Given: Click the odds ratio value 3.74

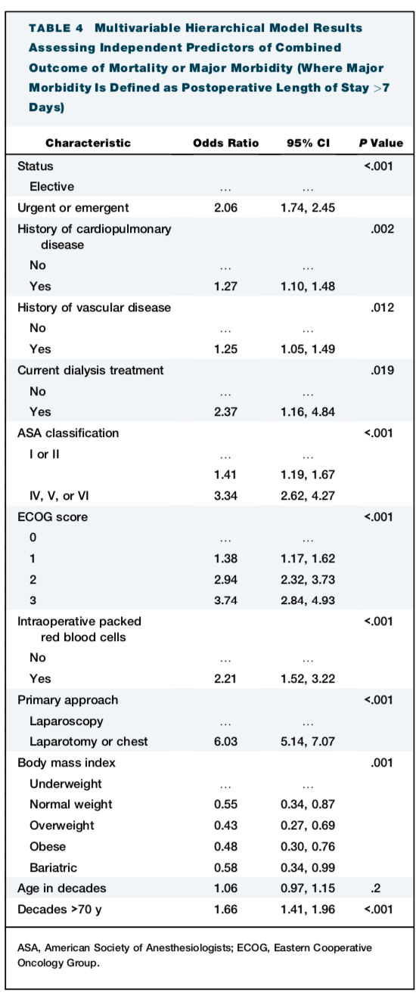Looking at the screenshot, I should point(225,601).
